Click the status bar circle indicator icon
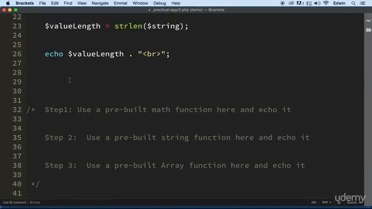Screen dimensions: 372x209 339,203
